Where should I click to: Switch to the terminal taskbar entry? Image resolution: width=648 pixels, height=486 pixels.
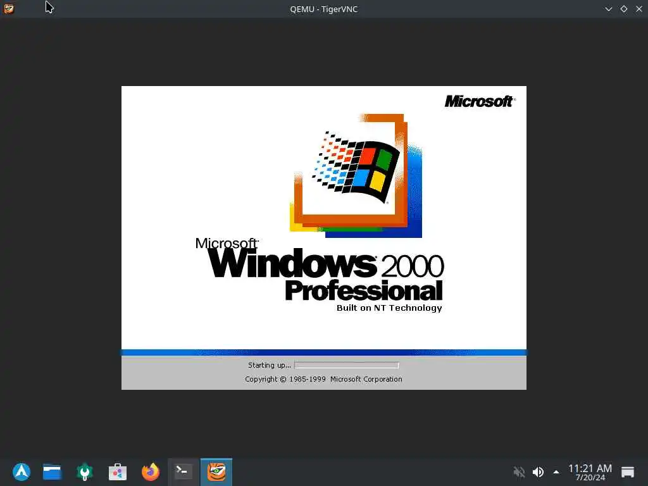click(184, 471)
